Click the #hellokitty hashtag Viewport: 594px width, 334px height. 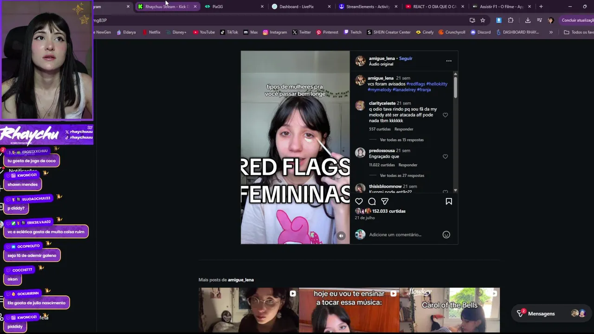point(437,84)
